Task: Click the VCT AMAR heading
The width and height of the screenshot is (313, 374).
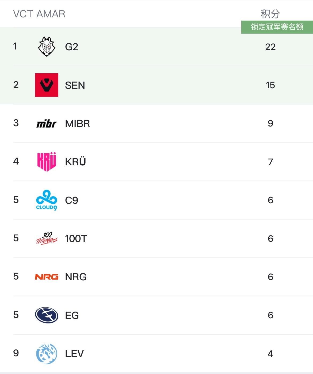Action: 39,14
